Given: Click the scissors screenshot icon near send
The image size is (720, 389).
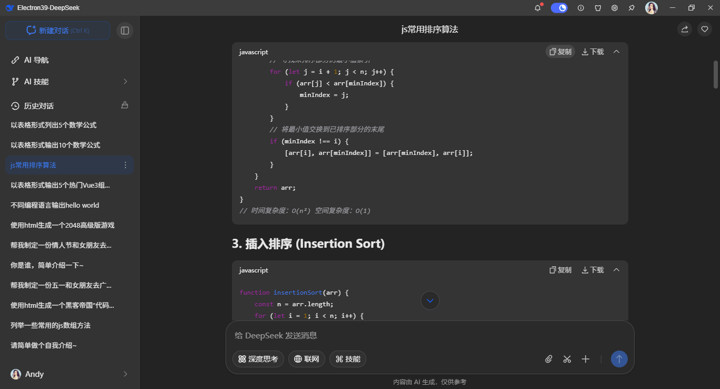Looking at the screenshot, I should click(x=567, y=359).
